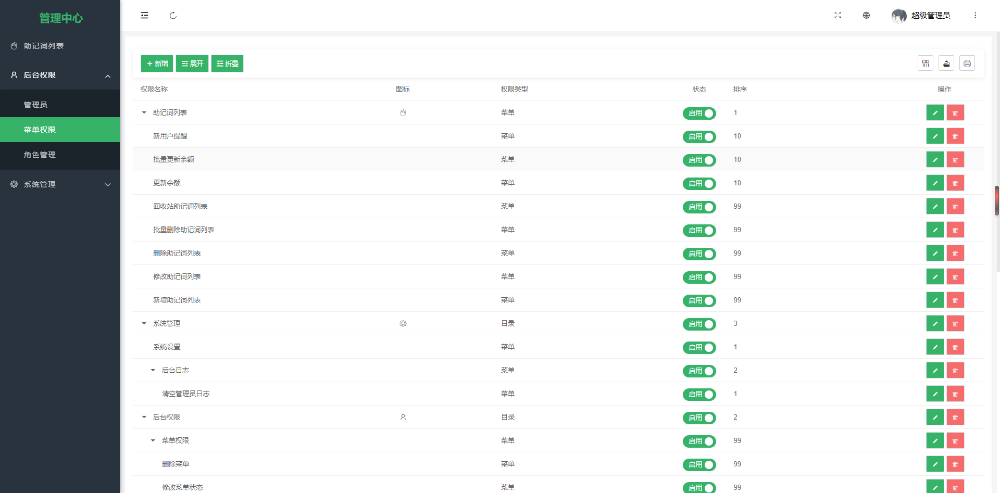This screenshot has height=493, width=1000.
Task: Delete the 后台权限 directory row
Action: (x=955, y=417)
